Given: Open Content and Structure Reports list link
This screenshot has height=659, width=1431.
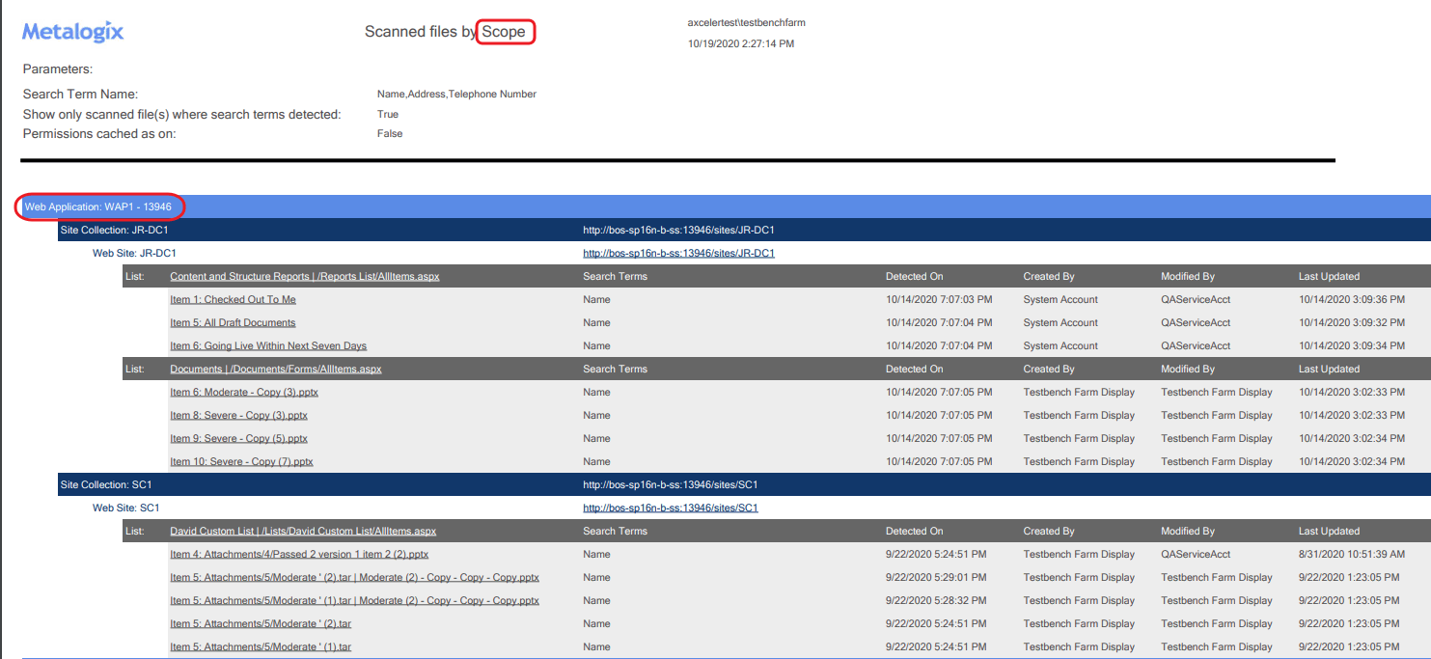Looking at the screenshot, I should [304, 276].
